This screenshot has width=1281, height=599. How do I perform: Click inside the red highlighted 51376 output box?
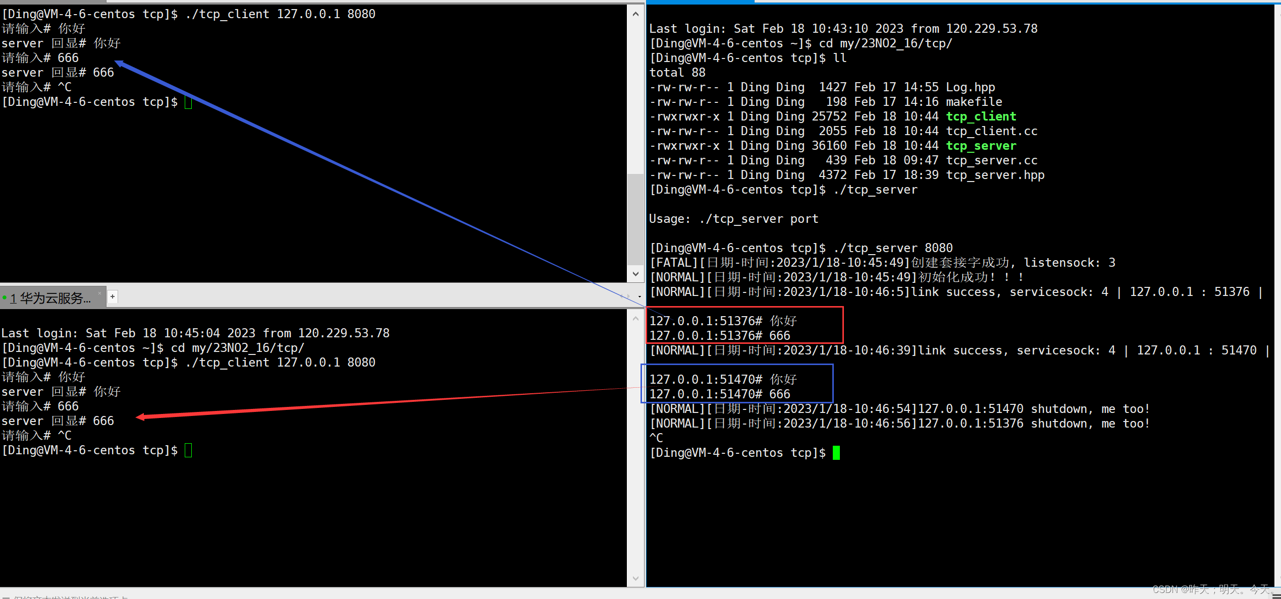pos(744,328)
